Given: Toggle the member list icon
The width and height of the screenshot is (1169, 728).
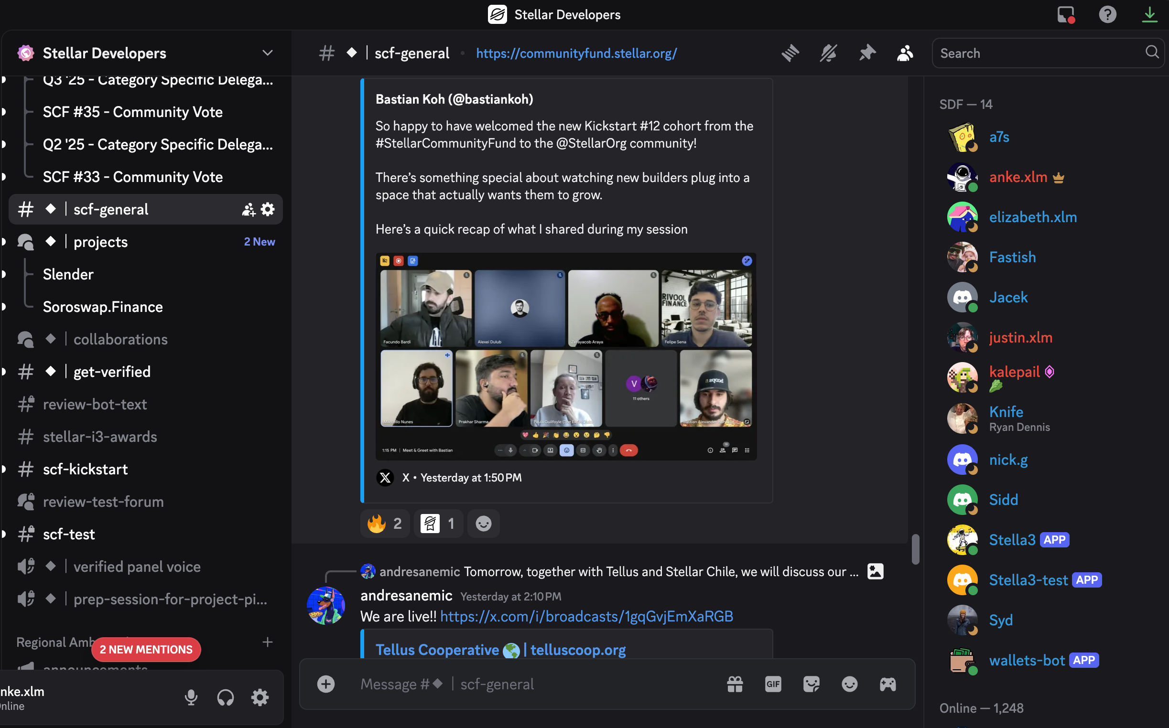Looking at the screenshot, I should [905, 53].
